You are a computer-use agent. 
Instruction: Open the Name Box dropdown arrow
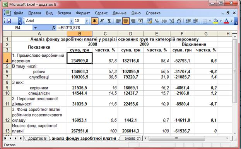(x=36, y=28)
